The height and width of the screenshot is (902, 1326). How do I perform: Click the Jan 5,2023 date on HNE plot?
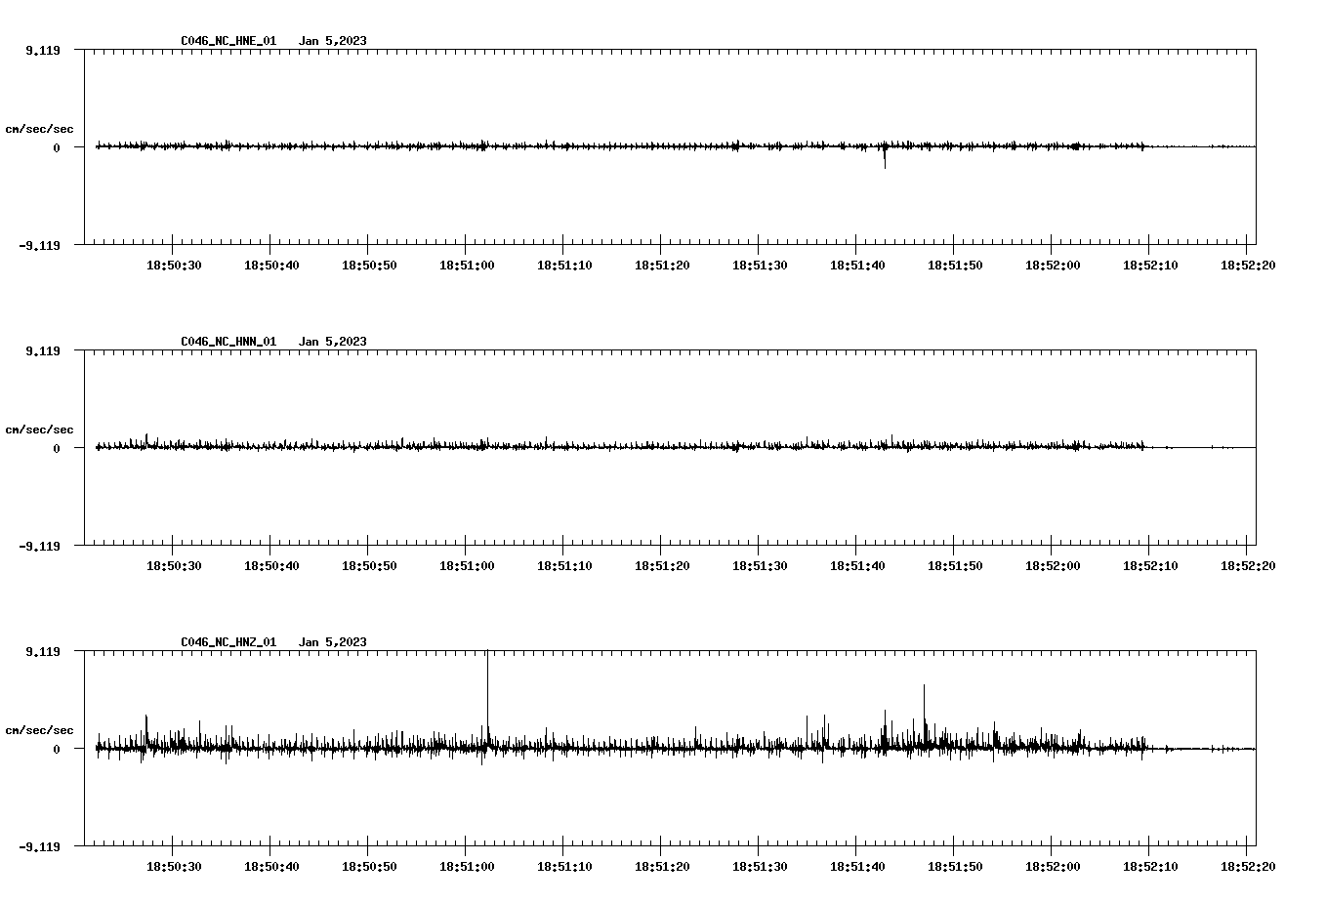tap(333, 41)
